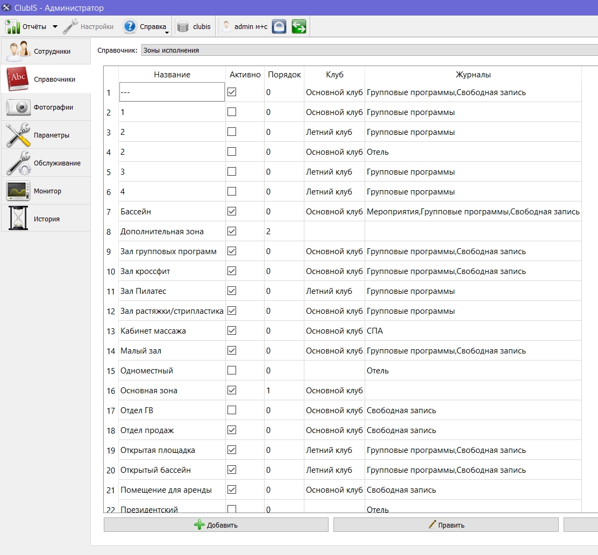Sort by the Название column header
Screen dimensions: 598x555
pyautogui.click(x=172, y=75)
